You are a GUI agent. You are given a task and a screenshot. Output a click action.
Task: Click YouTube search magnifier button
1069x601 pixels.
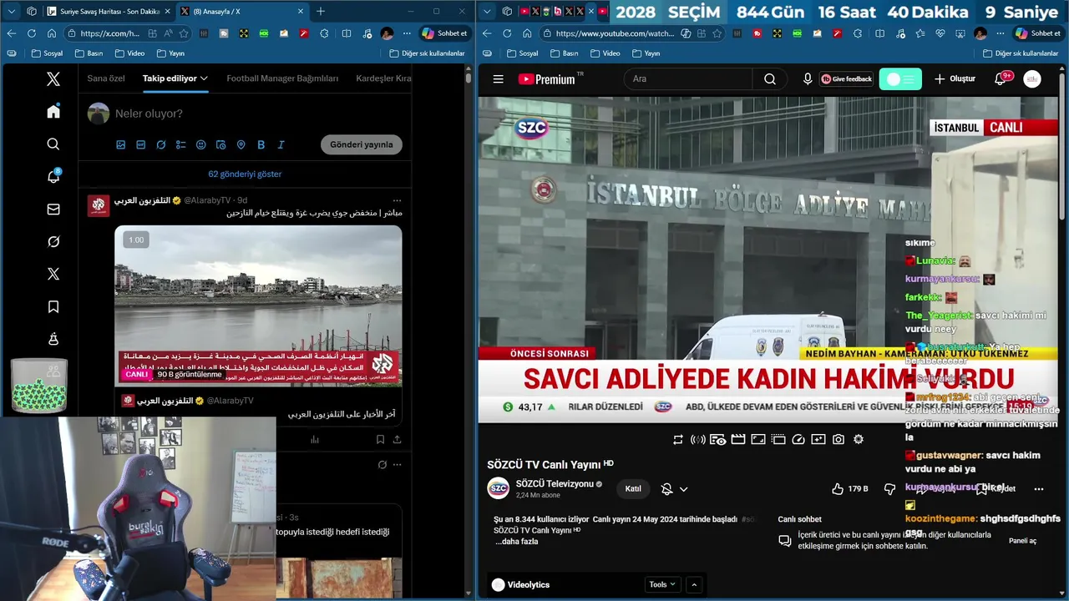770,79
